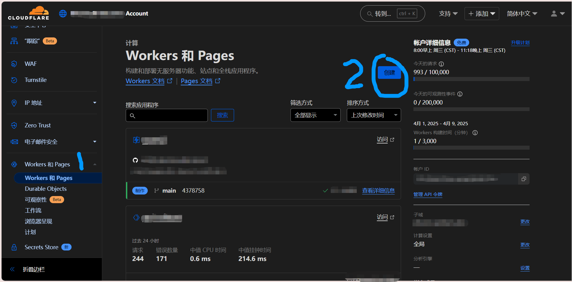The width and height of the screenshot is (572, 282).
Task: Copy the account ID with copy icon
Action: (x=524, y=179)
